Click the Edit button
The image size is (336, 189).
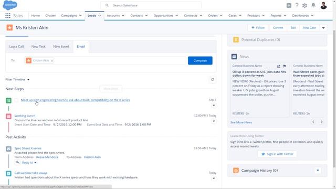pyautogui.click(x=293, y=28)
